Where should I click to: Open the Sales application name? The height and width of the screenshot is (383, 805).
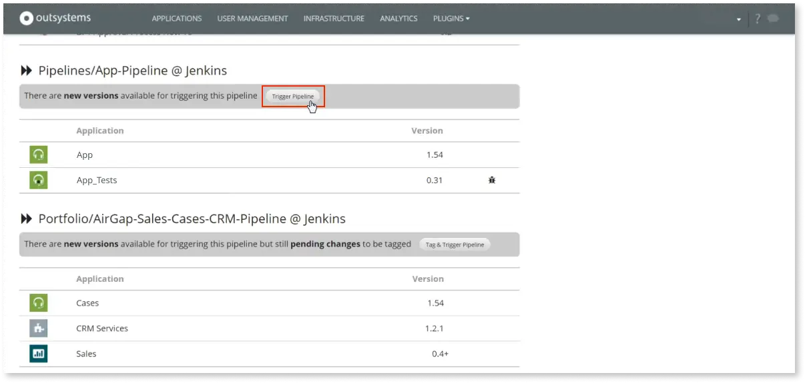click(x=86, y=354)
